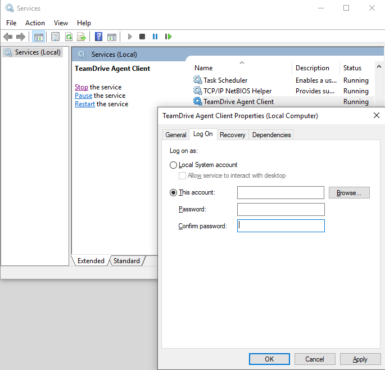Click Restart the service link
Screen dimensions: 385x370
click(x=85, y=104)
